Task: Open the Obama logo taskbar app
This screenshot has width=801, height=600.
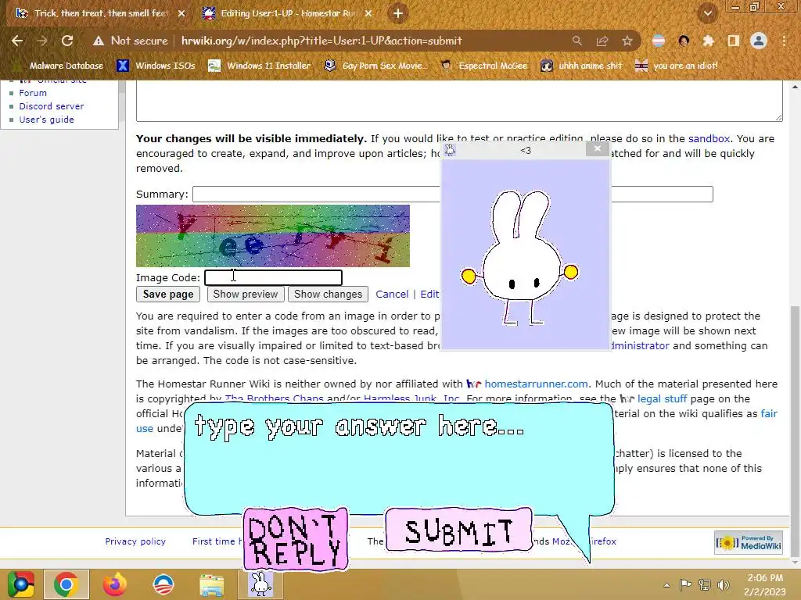Action: (x=163, y=584)
